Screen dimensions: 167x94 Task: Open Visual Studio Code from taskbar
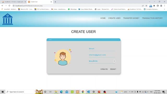tap(88, 92)
